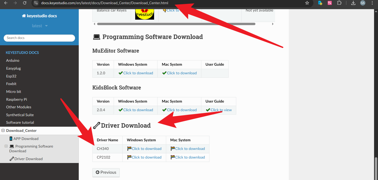Click the table horizontal scrollbar thumb
This screenshot has width=378, height=180.
tap(176, 24)
